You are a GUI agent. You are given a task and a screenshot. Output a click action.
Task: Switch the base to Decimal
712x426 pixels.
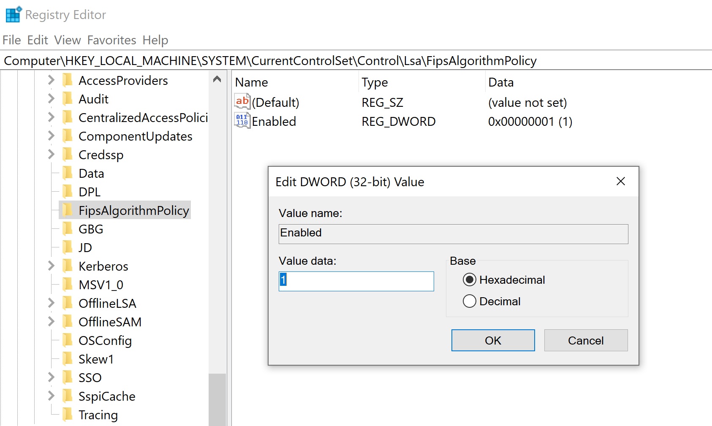tap(469, 301)
